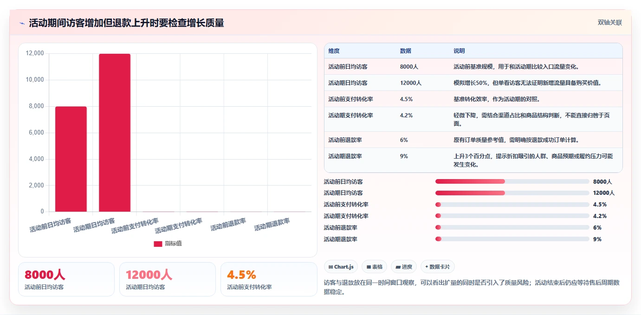
Task: Click the 说明 table column header
Action: pyautogui.click(x=459, y=51)
